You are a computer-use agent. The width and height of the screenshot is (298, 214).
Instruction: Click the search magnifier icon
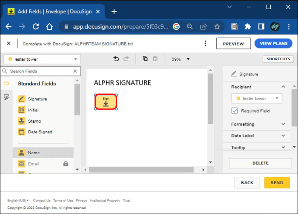[x=5, y=71]
